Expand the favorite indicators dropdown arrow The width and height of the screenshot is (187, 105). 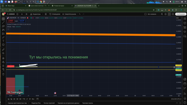point(43,14)
